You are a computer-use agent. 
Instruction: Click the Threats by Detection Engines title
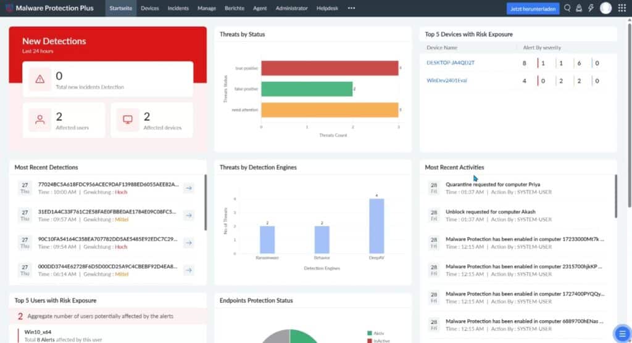coord(258,167)
